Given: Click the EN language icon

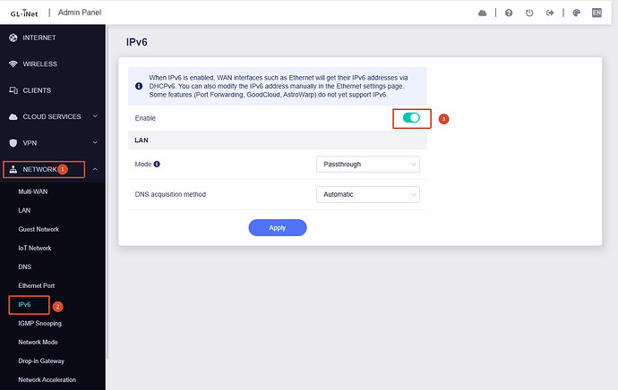Looking at the screenshot, I should 597,13.
